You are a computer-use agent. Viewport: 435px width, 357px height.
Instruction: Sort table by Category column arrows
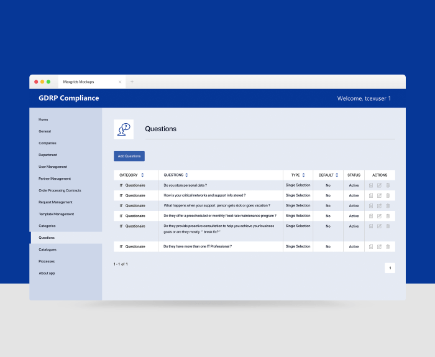142,175
